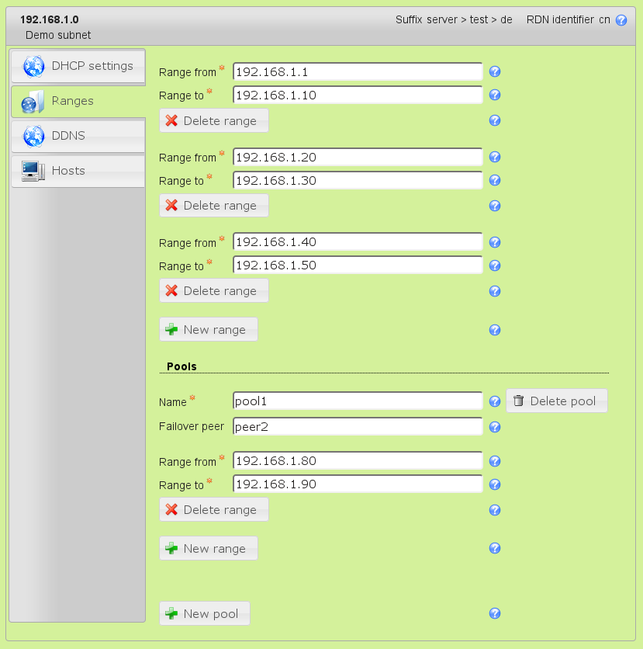Click help icon beside pool1 name field
Viewport: 643px width, 649px height.
coord(495,401)
